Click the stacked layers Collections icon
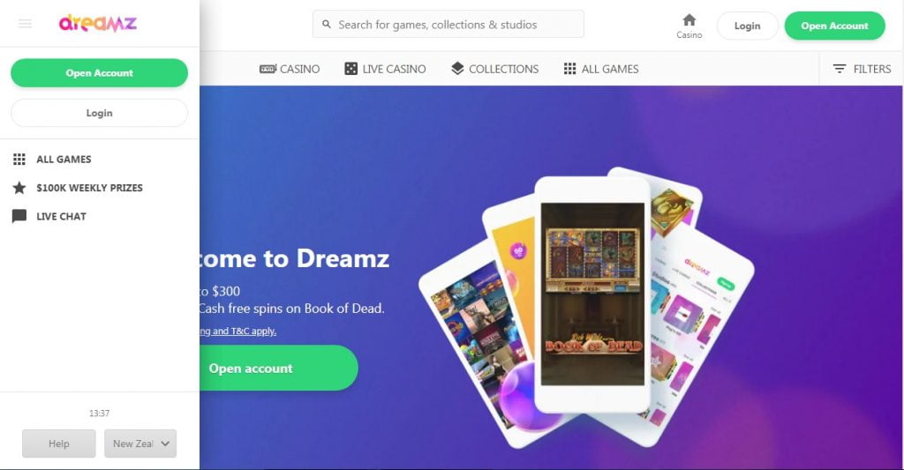The width and height of the screenshot is (904, 470). [x=457, y=69]
